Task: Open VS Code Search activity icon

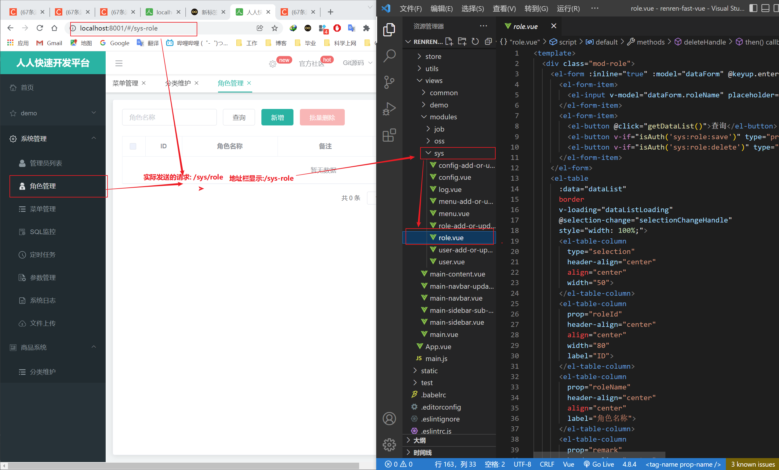Action: (389, 56)
